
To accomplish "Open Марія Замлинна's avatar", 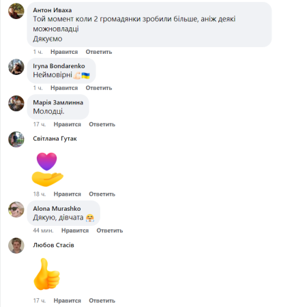I will tap(16, 103).
